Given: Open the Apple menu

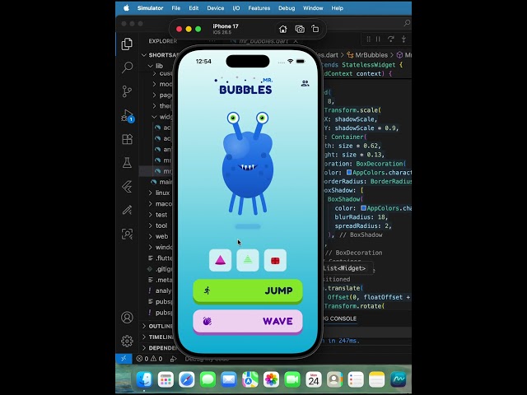Looking at the screenshot, I should pos(126,8).
